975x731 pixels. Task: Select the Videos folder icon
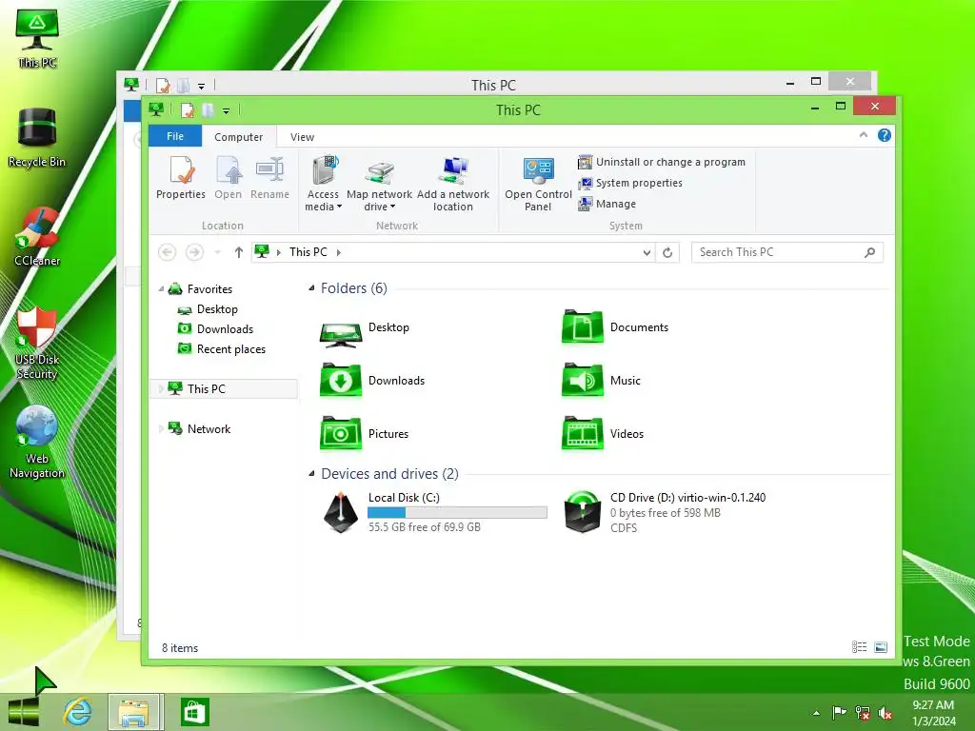pyautogui.click(x=582, y=433)
